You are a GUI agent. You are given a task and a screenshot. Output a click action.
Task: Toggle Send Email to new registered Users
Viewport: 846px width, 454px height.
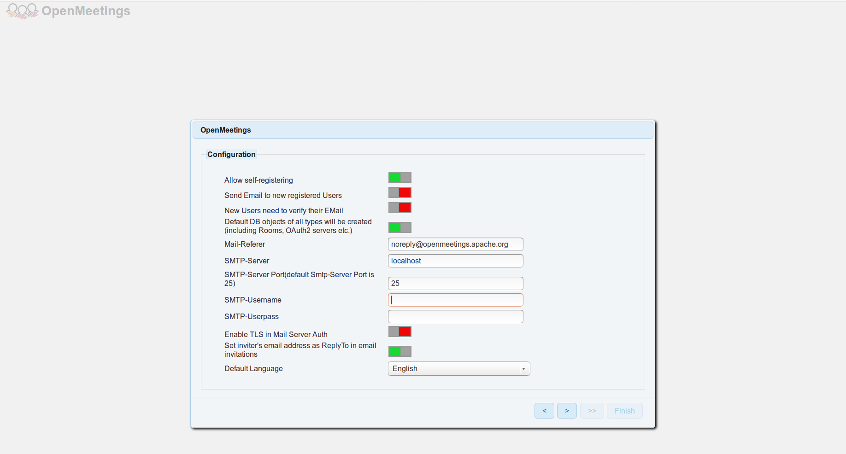coord(400,192)
